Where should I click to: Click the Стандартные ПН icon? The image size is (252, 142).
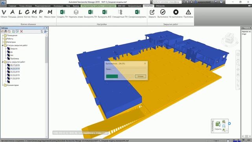pos(120,12)
